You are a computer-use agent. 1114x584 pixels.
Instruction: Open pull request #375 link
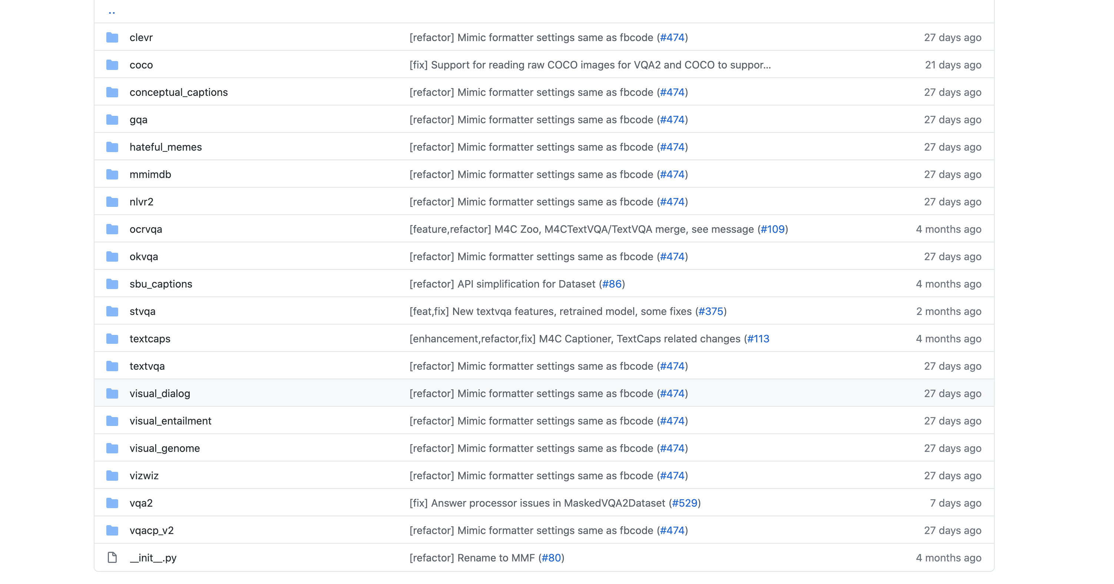pyautogui.click(x=711, y=311)
